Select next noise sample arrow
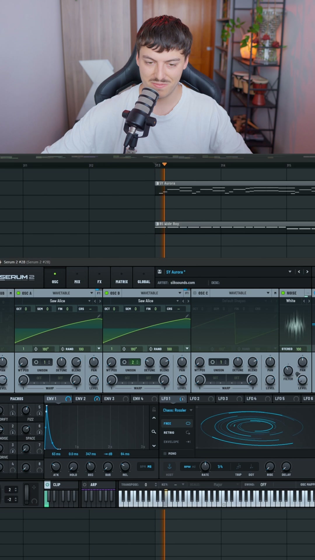315x560 pixels. coord(309,301)
